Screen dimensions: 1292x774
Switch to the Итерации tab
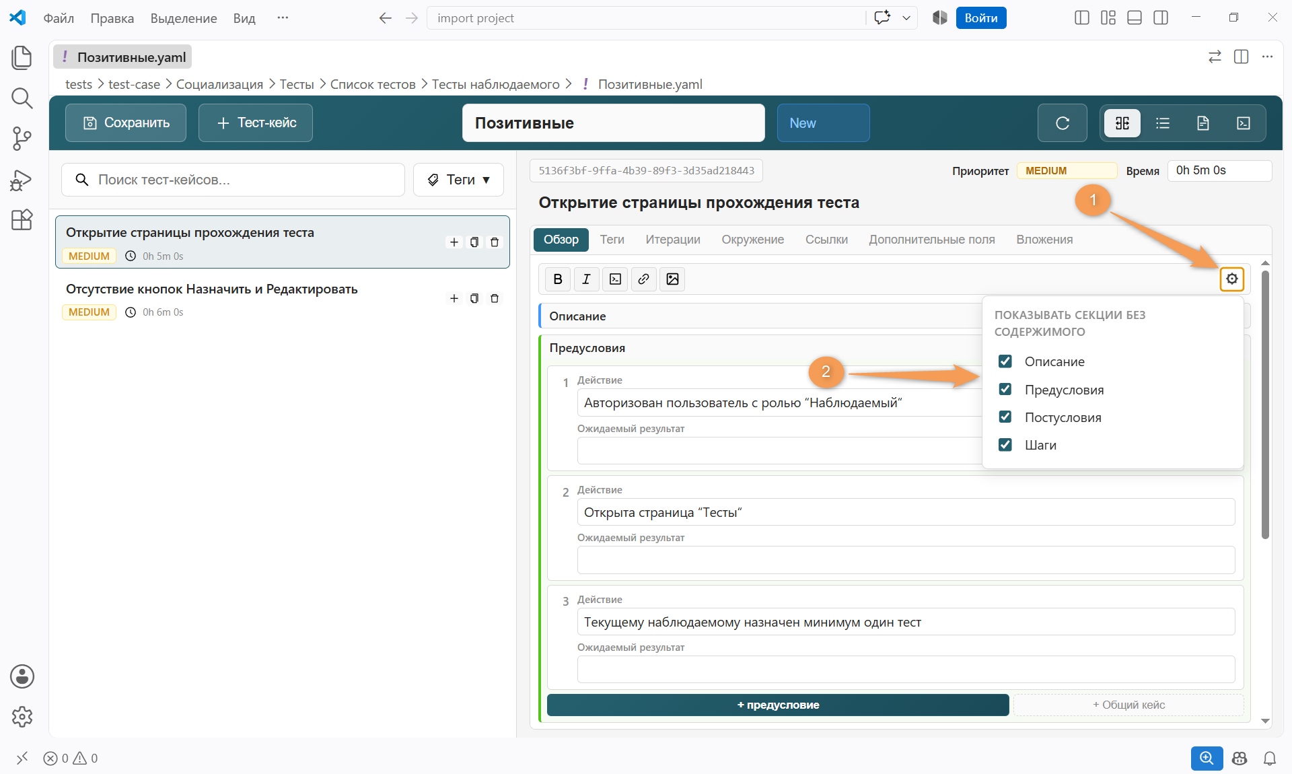(673, 240)
